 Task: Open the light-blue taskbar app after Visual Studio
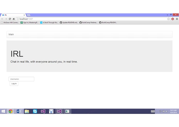(51, 111)
